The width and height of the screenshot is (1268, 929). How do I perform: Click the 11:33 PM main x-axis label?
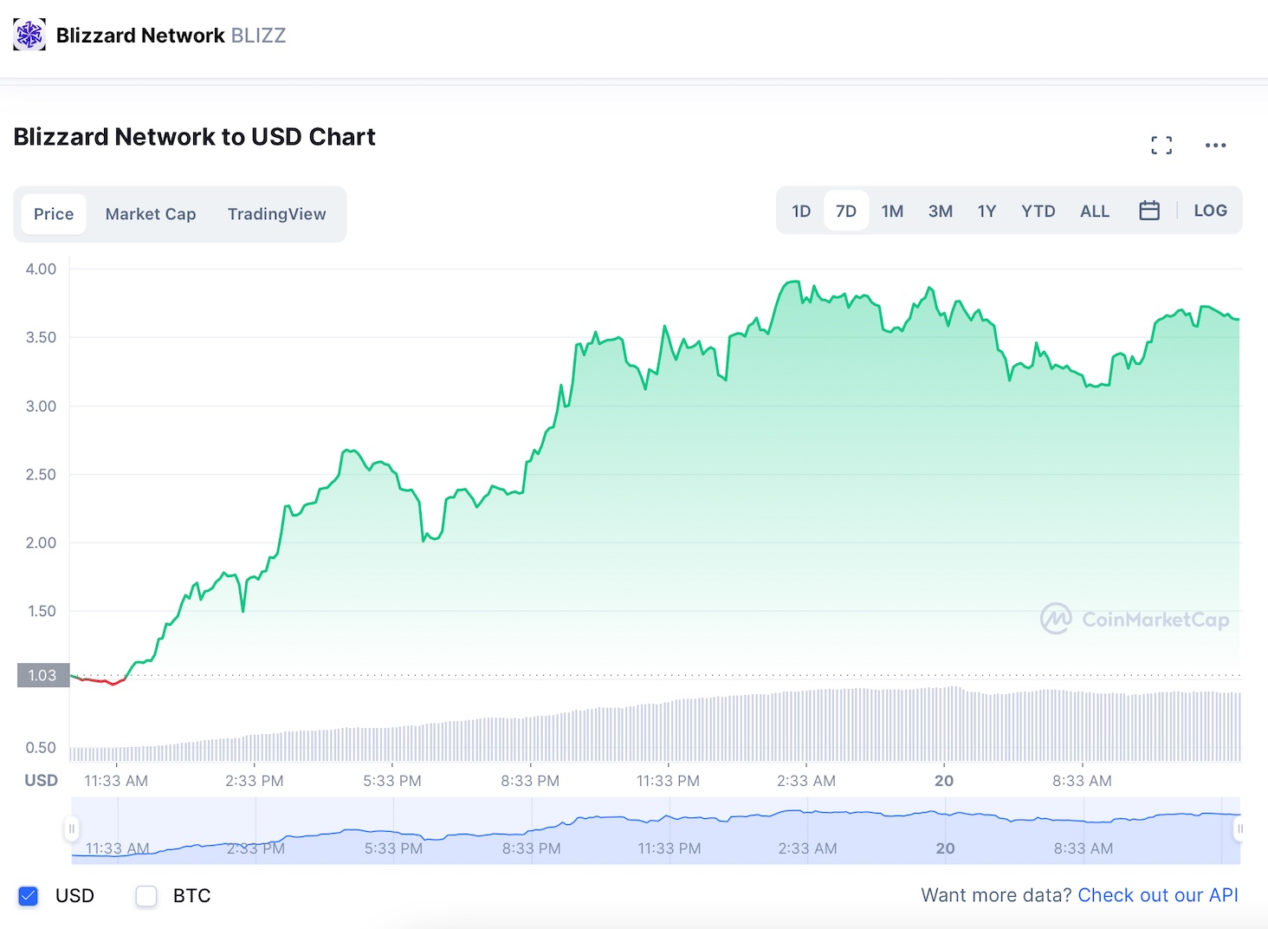click(x=668, y=781)
